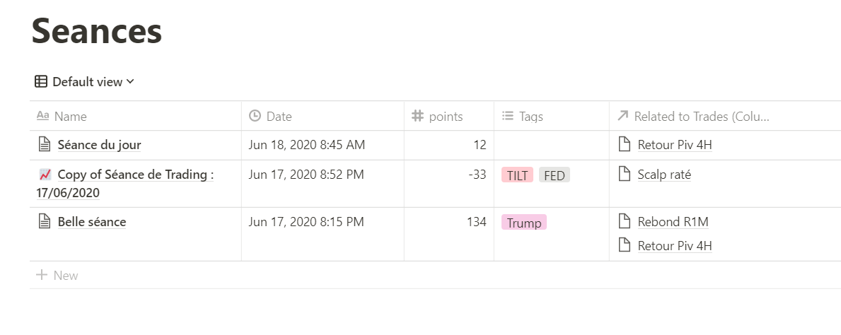
Task: Click the hash icon in points header
Action: point(417,117)
